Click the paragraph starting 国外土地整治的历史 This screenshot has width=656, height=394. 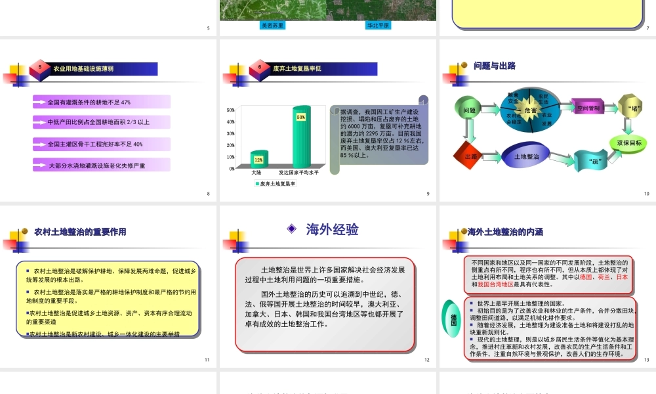(x=325, y=309)
